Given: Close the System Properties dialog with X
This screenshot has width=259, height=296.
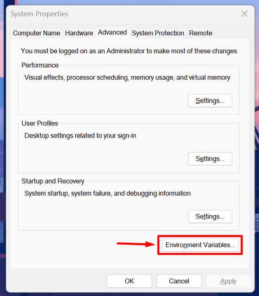Looking at the screenshot, I should tap(245, 14).
